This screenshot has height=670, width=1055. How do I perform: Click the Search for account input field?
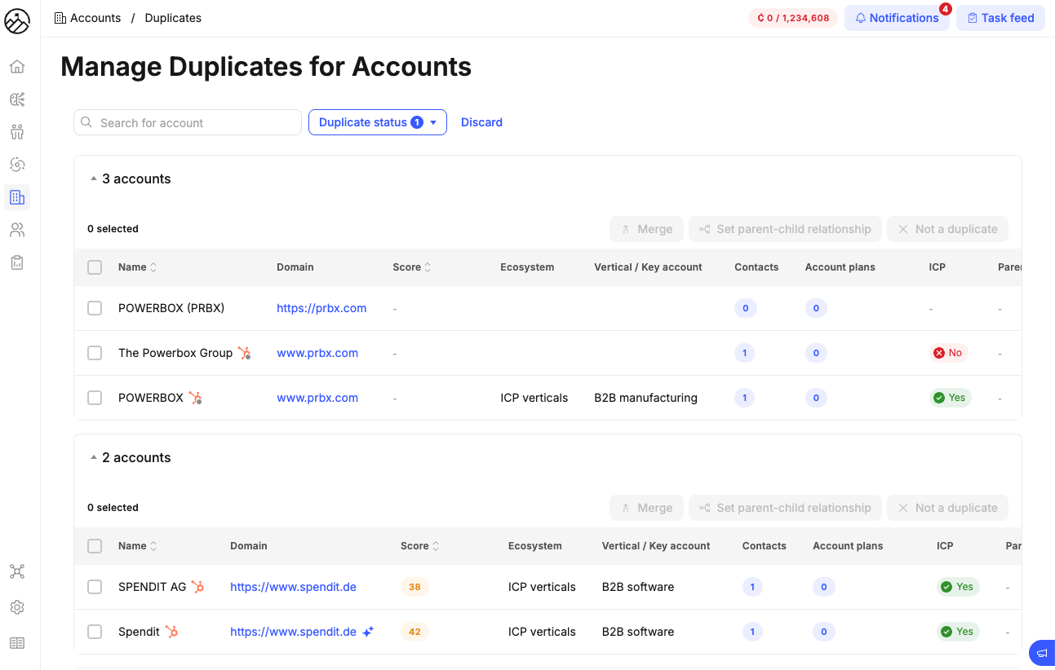187,122
